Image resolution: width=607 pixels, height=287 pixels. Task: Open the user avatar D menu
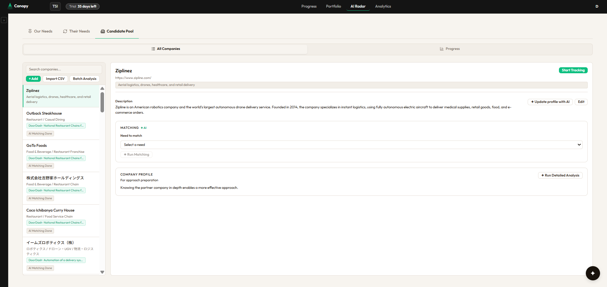click(x=597, y=6)
